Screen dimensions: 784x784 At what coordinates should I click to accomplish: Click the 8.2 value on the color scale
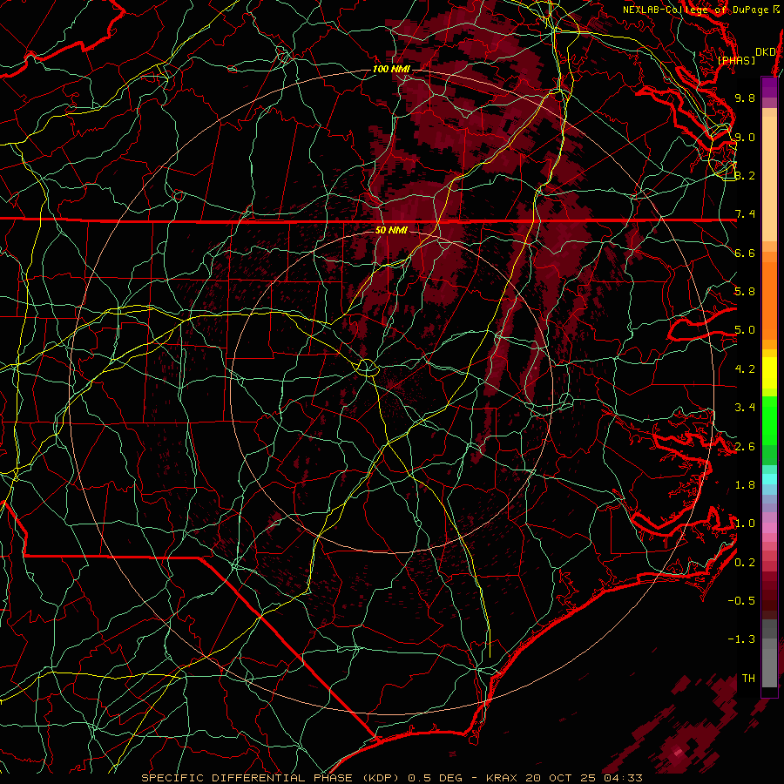pyautogui.click(x=745, y=175)
